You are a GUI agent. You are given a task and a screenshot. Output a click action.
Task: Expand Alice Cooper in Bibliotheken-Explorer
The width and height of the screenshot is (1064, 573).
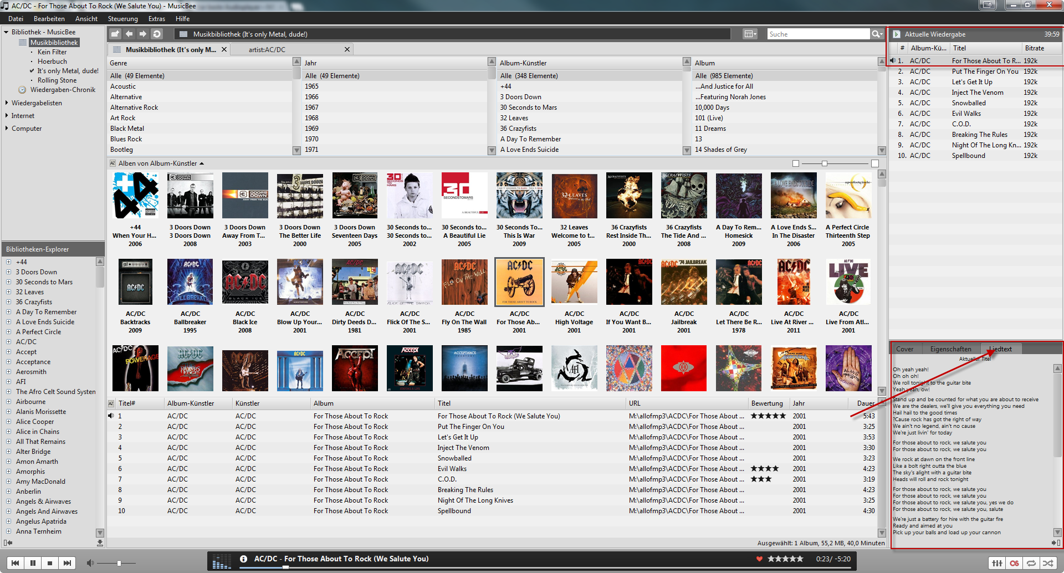pos(8,422)
